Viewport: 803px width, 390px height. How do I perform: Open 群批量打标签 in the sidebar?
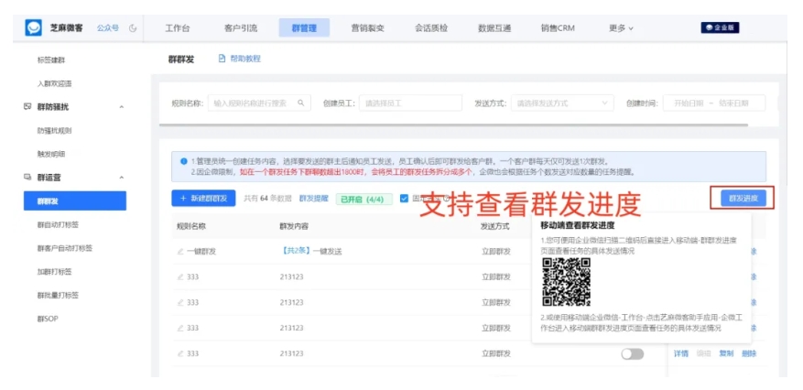(58, 295)
